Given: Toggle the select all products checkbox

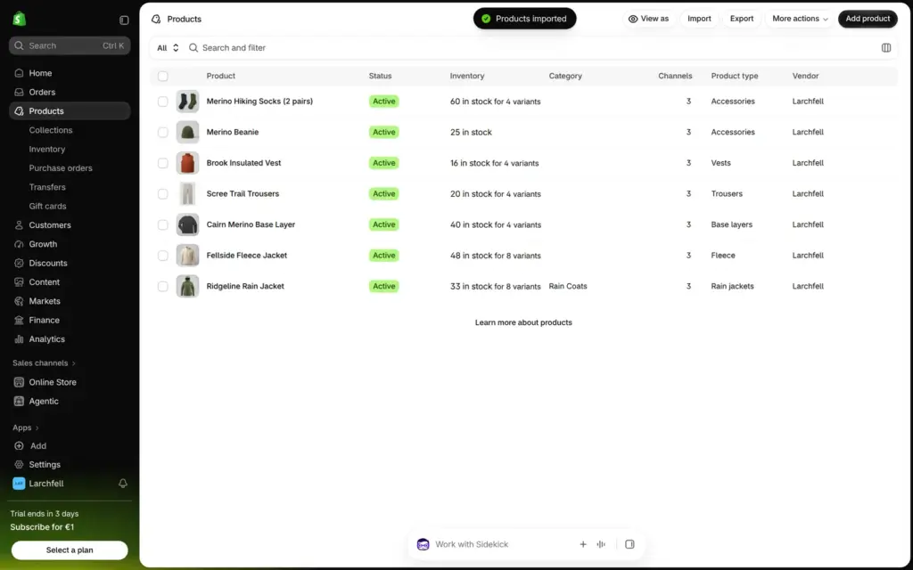Looking at the screenshot, I should point(163,77).
